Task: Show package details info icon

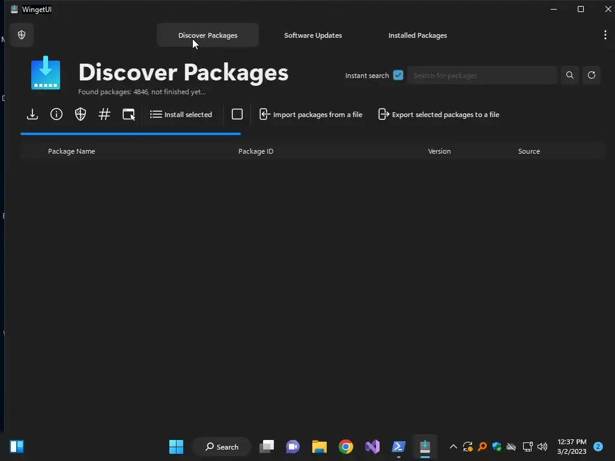Action: [x=56, y=114]
